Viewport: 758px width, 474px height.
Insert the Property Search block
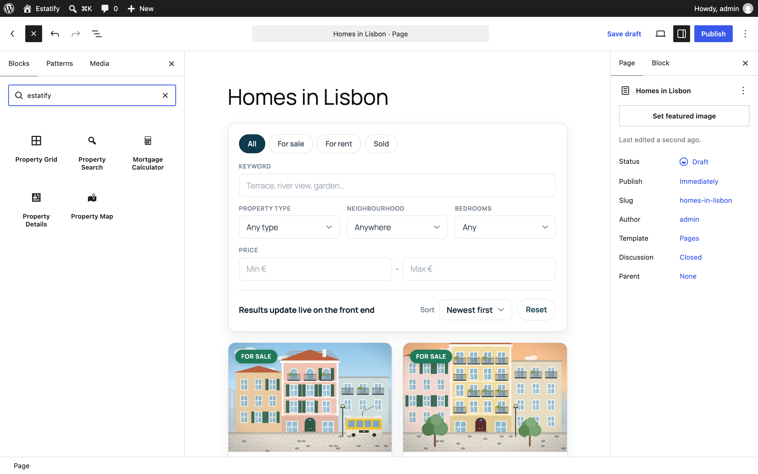[x=92, y=153]
